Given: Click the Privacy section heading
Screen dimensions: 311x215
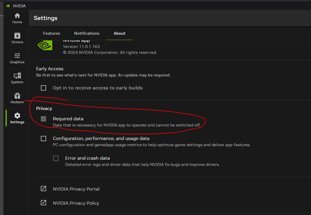Looking at the screenshot, I should (44, 109).
